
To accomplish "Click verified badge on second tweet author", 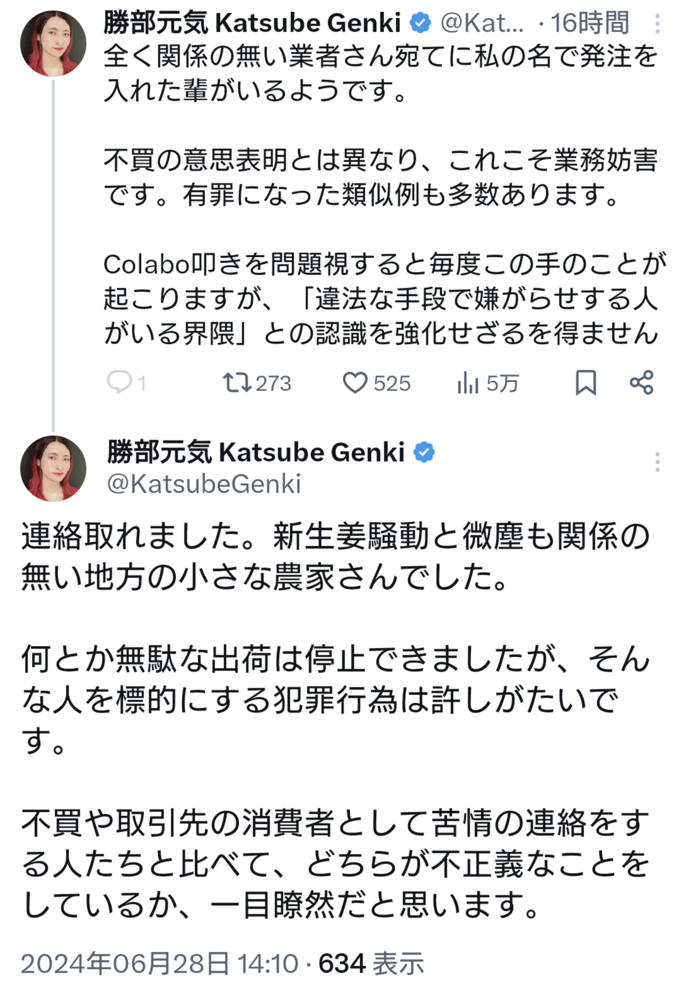I will 424,452.
